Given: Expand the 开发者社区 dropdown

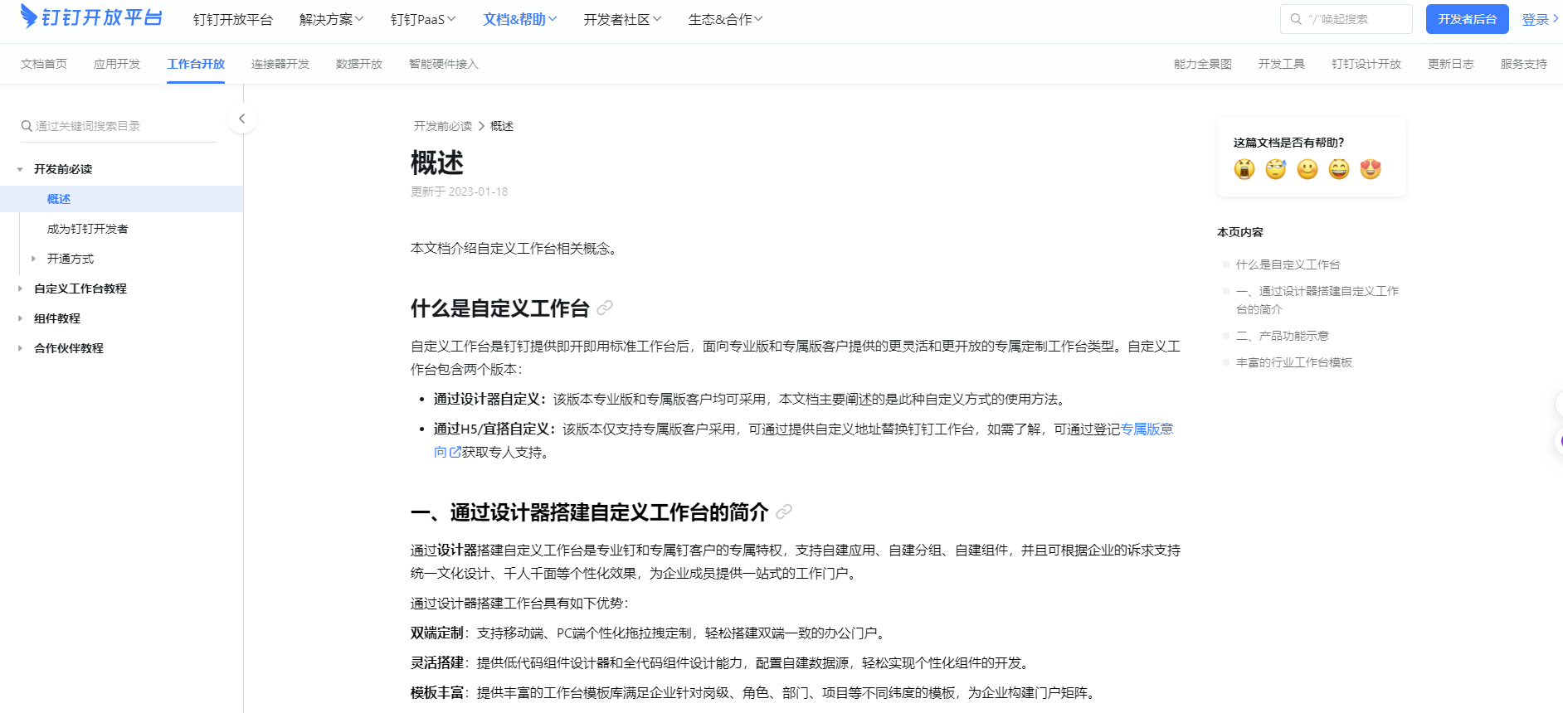Looking at the screenshot, I should tap(622, 19).
